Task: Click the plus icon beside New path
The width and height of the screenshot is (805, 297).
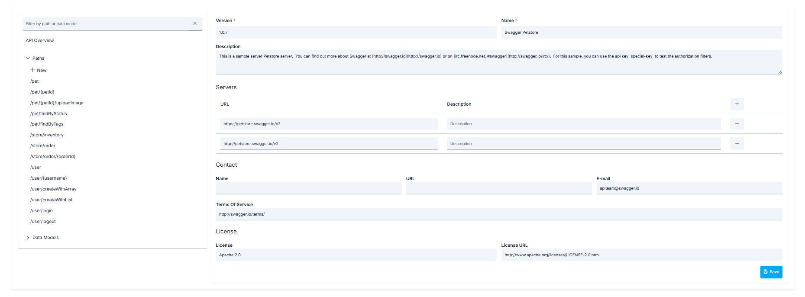Action: coord(32,70)
